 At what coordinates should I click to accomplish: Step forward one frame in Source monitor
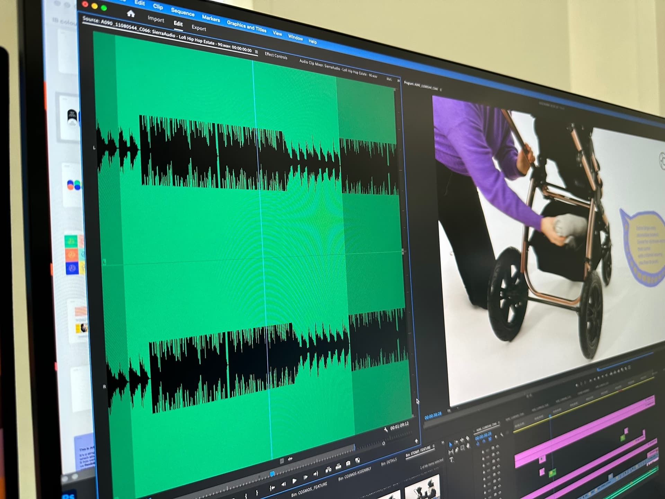(305, 478)
